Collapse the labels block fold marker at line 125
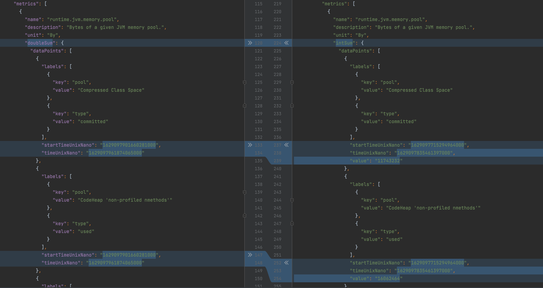This screenshot has width=543, height=288. [x=245, y=82]
